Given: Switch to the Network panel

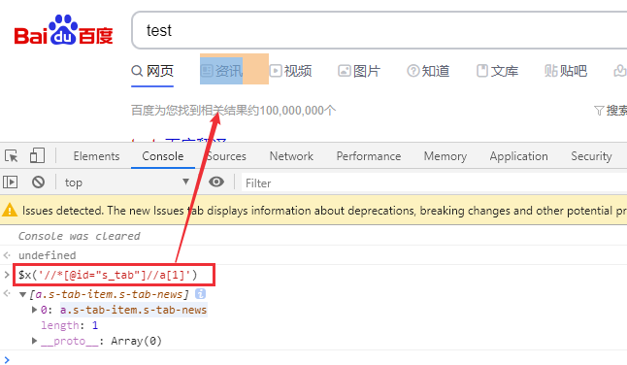Looking at the screenshot, I should pos(291,156).
